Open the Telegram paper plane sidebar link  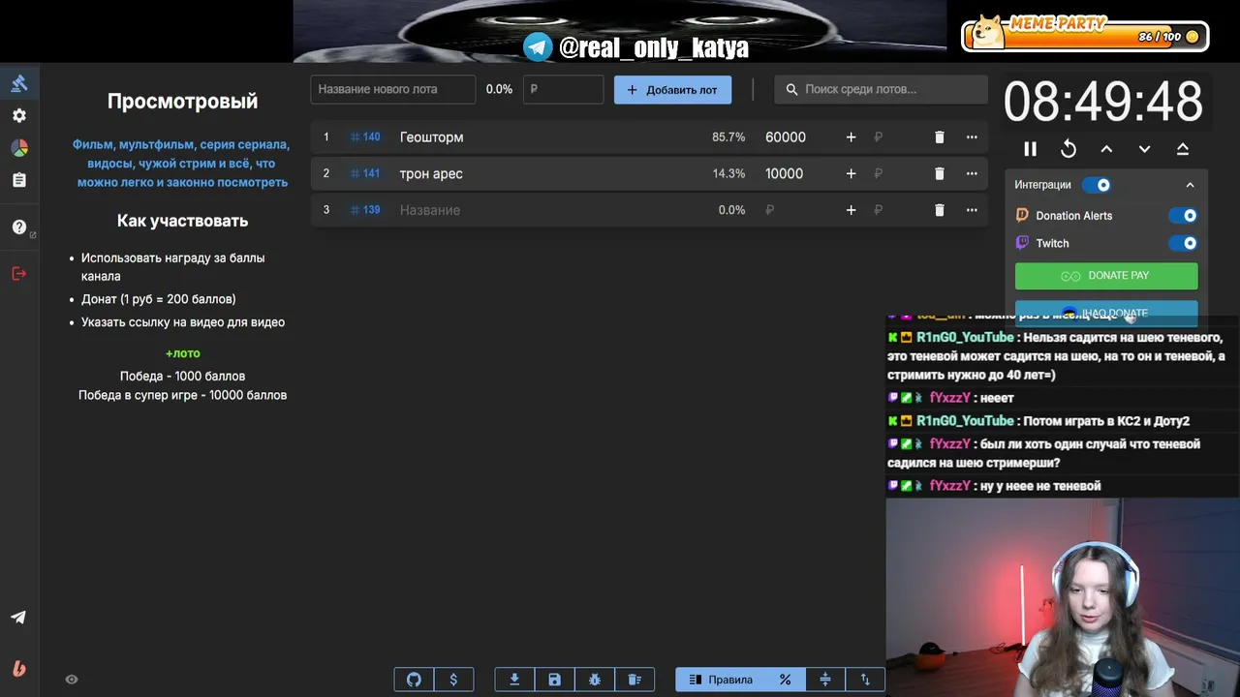tap(18, 618)
